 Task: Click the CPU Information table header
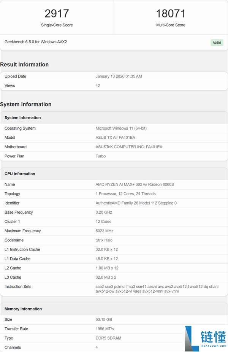click(x=20, y=174)
